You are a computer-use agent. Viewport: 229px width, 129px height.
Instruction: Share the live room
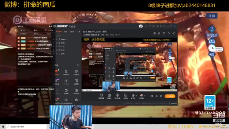[173, 33]
